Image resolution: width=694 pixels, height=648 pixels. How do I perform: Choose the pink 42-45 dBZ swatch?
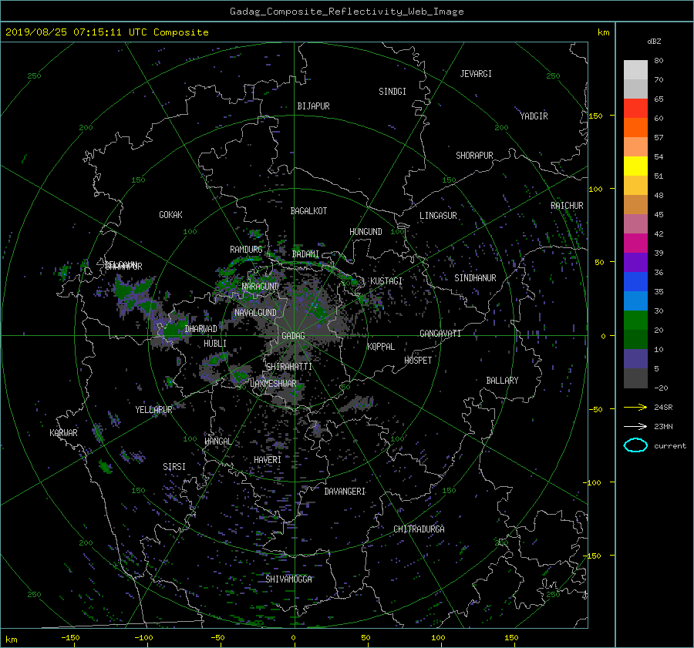[x=635, y=223]
